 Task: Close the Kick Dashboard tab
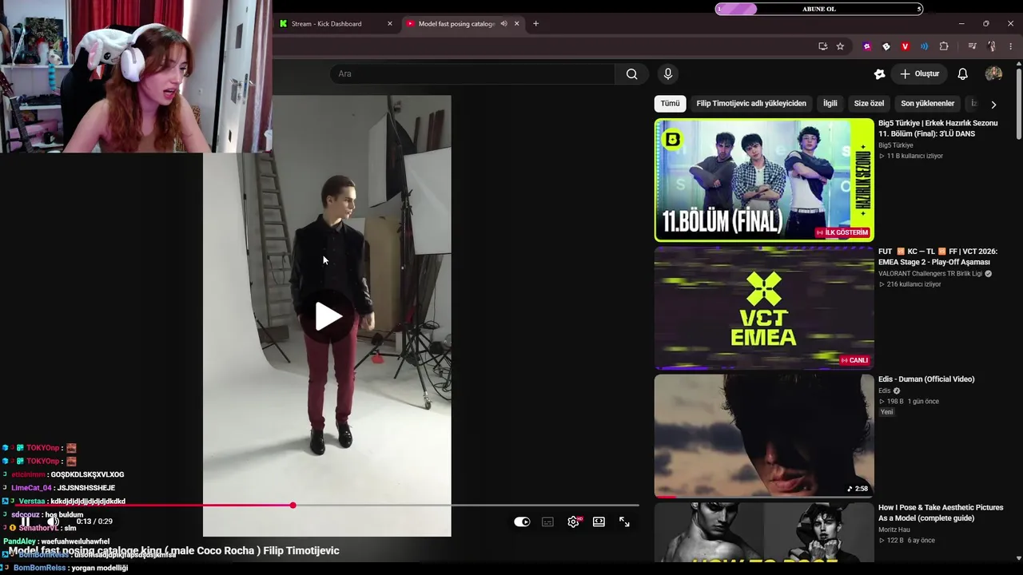point(390,24)
